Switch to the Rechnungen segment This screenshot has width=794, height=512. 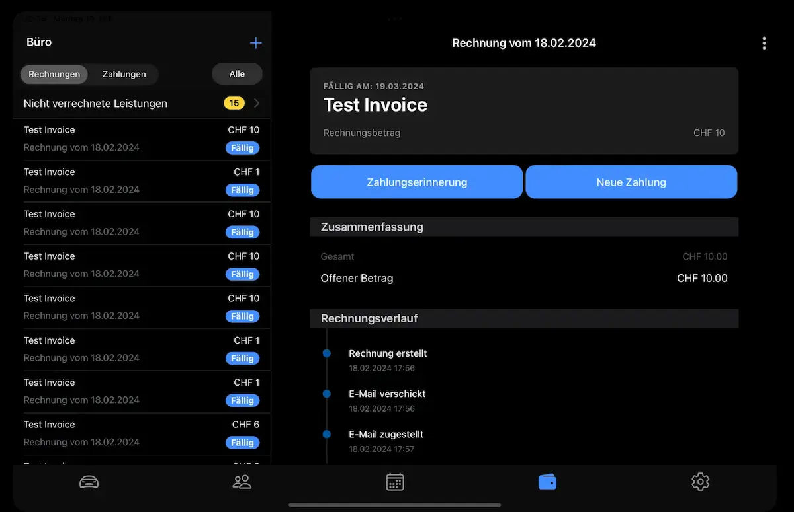(54, 74)
